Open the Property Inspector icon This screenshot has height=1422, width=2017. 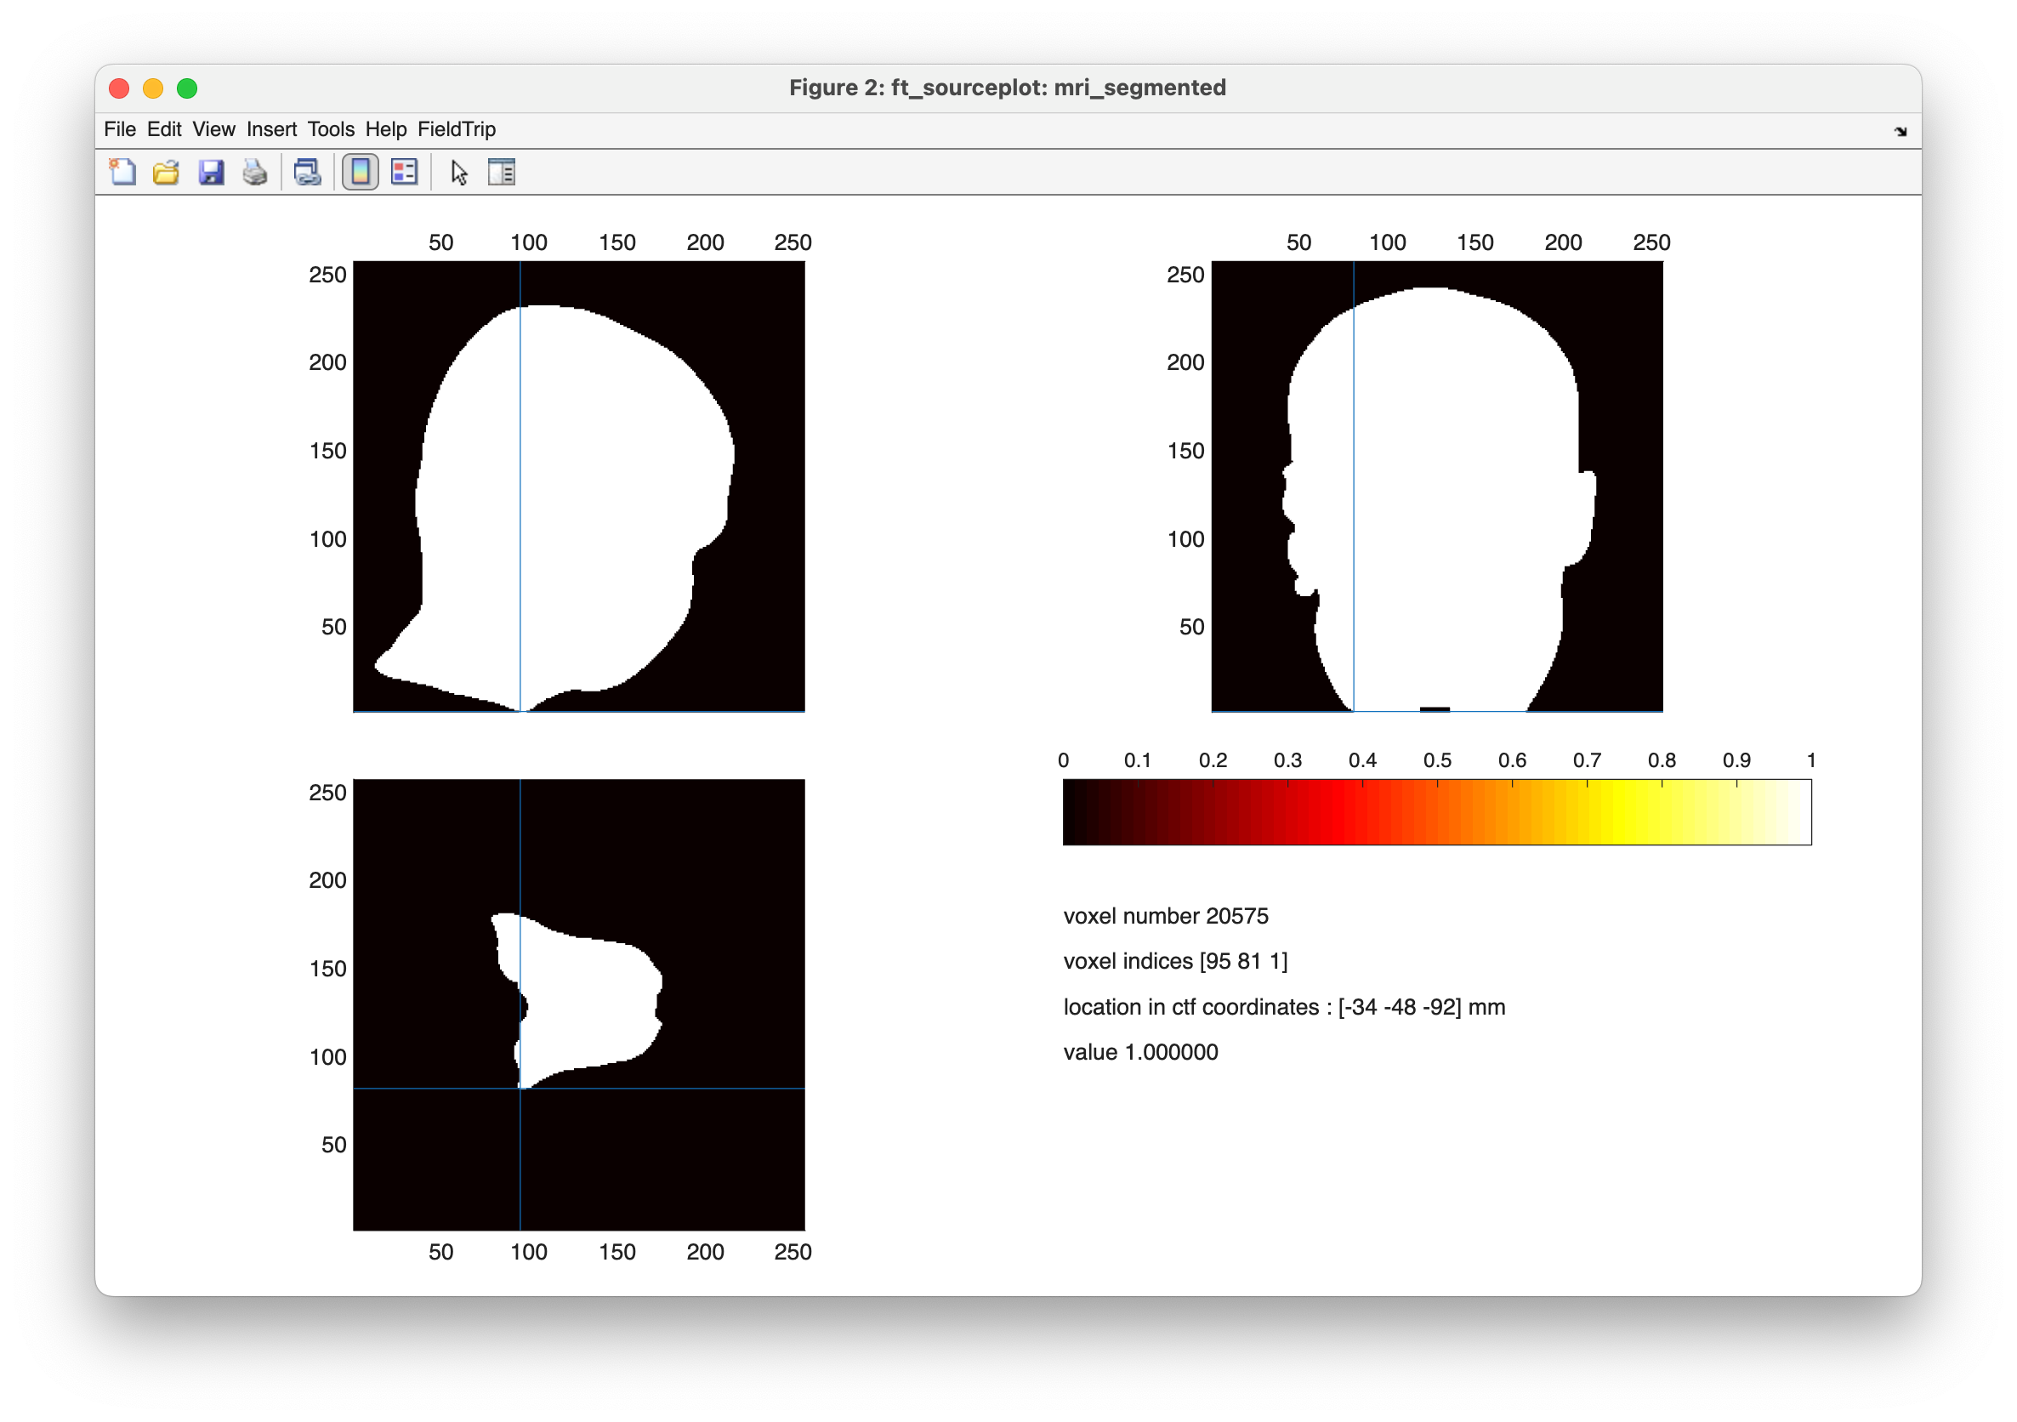pyautogui.click(x=502, y=173)
